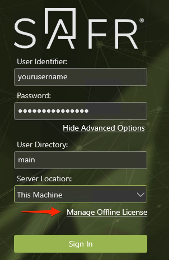Screen dimensions: 169x260
Task: Open the Manage Offline License link
Action: click(x=107, y=212)
